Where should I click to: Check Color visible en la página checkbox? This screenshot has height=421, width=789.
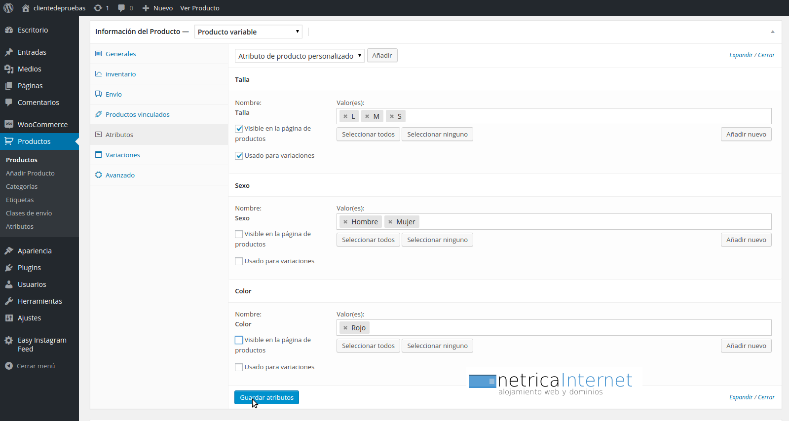239,340
